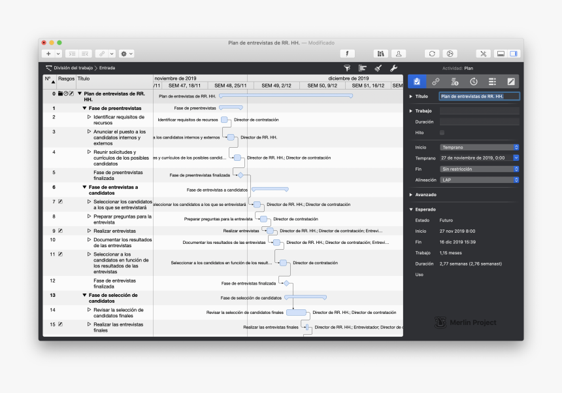This screenshot has height=393, width=562.
Task: Toggle the right inspector sidebar button
Action: (x=514, y=54)
